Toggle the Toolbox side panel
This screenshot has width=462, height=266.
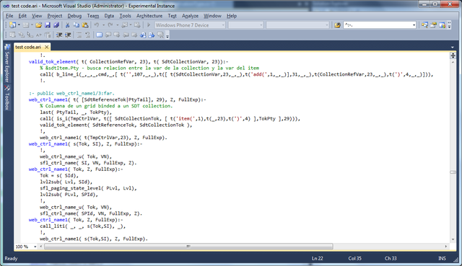point(7,97)
